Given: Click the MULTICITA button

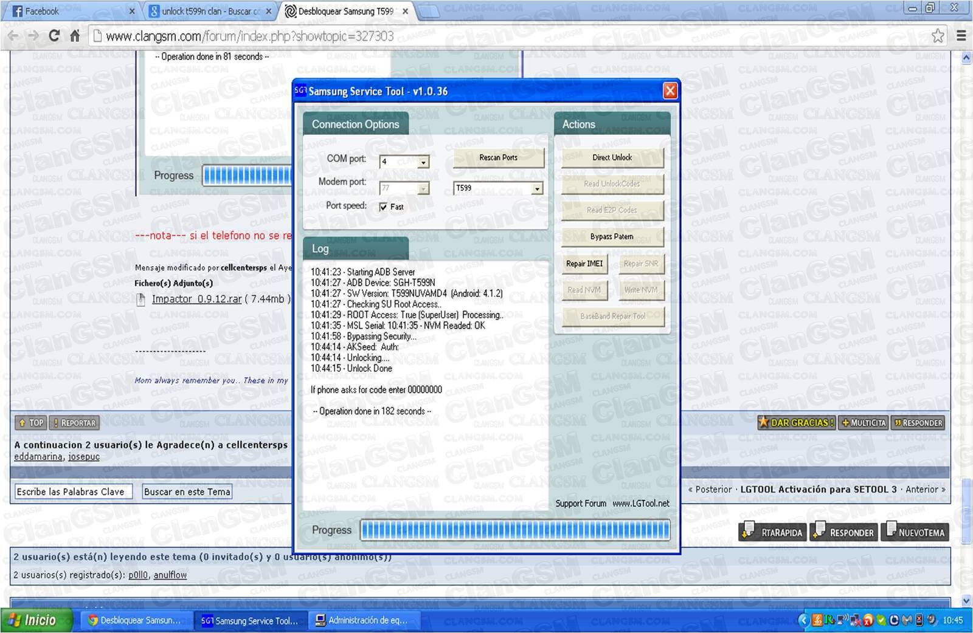Looking at the screenshot, I should click(x=864, y=423).
